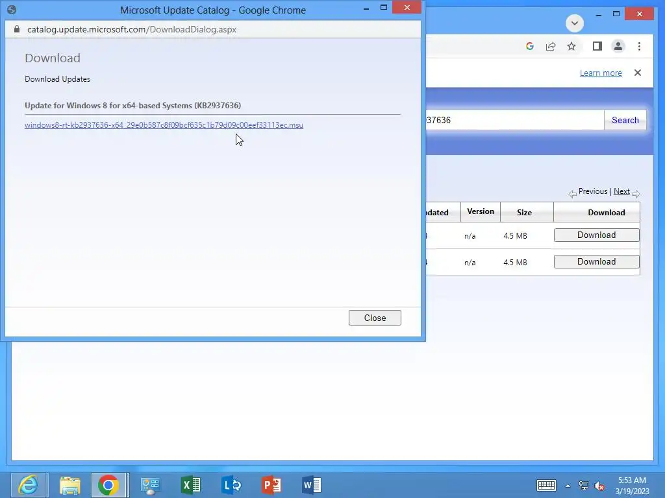Click the Learn more link in the infobar
The height and width of the screenshot is (498, 665).
(601, 73)
